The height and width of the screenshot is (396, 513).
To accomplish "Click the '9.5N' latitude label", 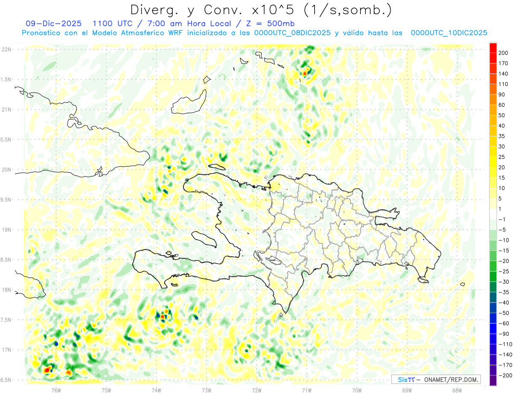I will coord(6,199).
